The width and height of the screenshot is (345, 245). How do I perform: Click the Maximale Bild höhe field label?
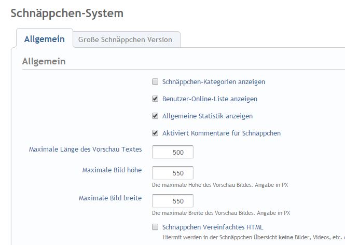(x=112, y=170)
